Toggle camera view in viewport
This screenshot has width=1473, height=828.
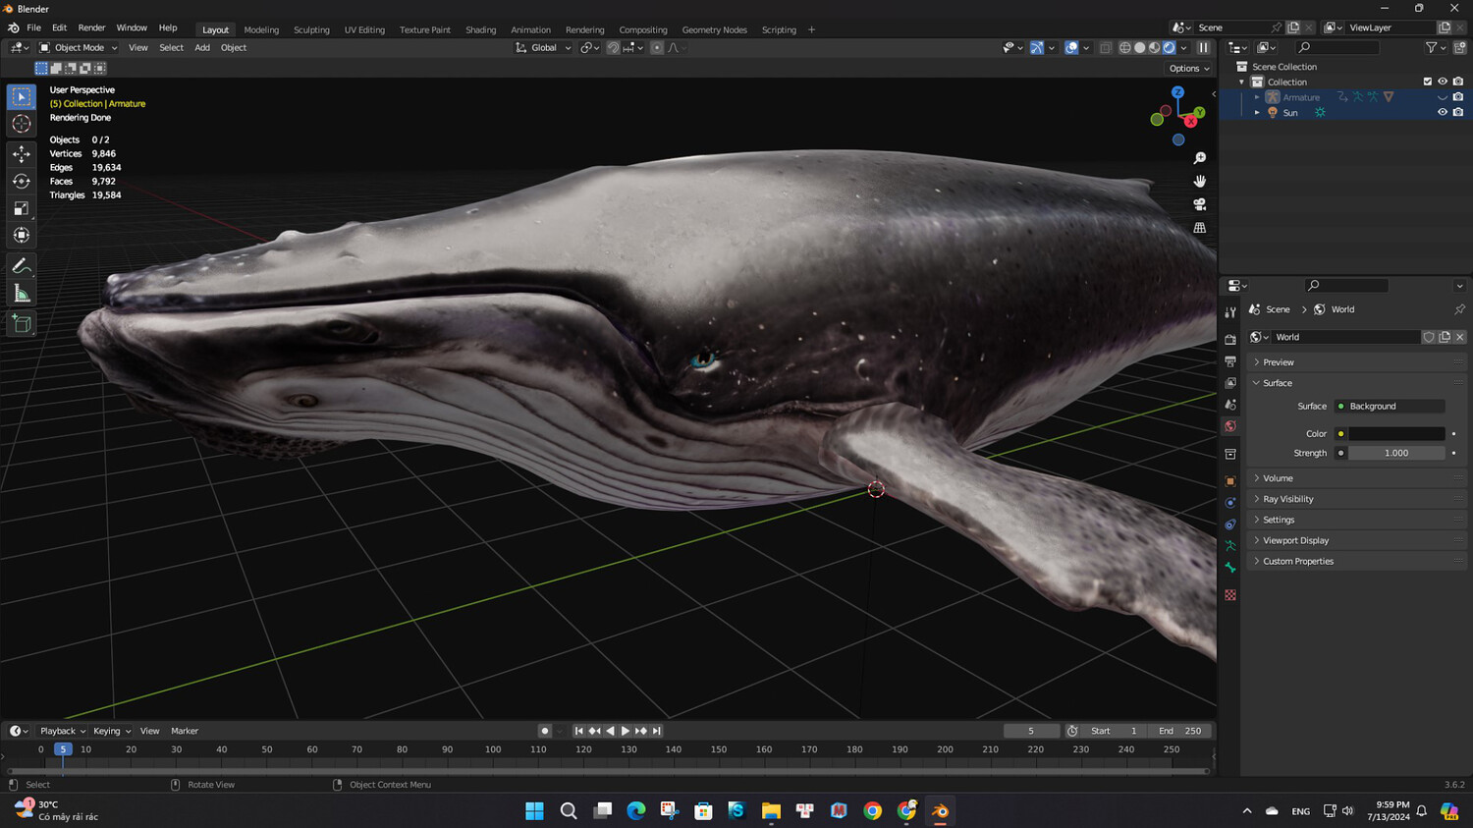(x=1199, y=204)
